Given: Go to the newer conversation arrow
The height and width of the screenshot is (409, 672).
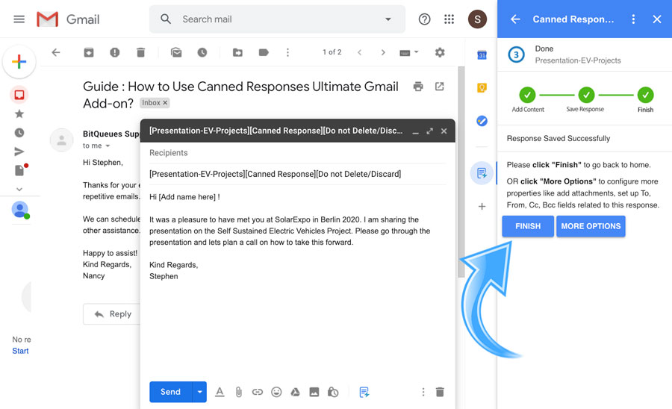Looking at the screenshot, I should tap(360, 52).
